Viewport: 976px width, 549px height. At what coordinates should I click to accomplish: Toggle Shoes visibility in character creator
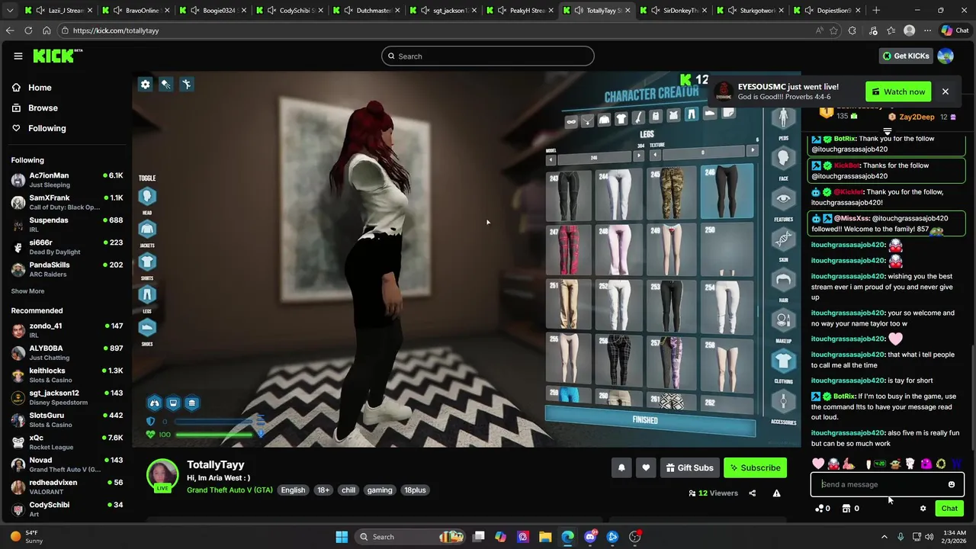click(x=147, y=327)
